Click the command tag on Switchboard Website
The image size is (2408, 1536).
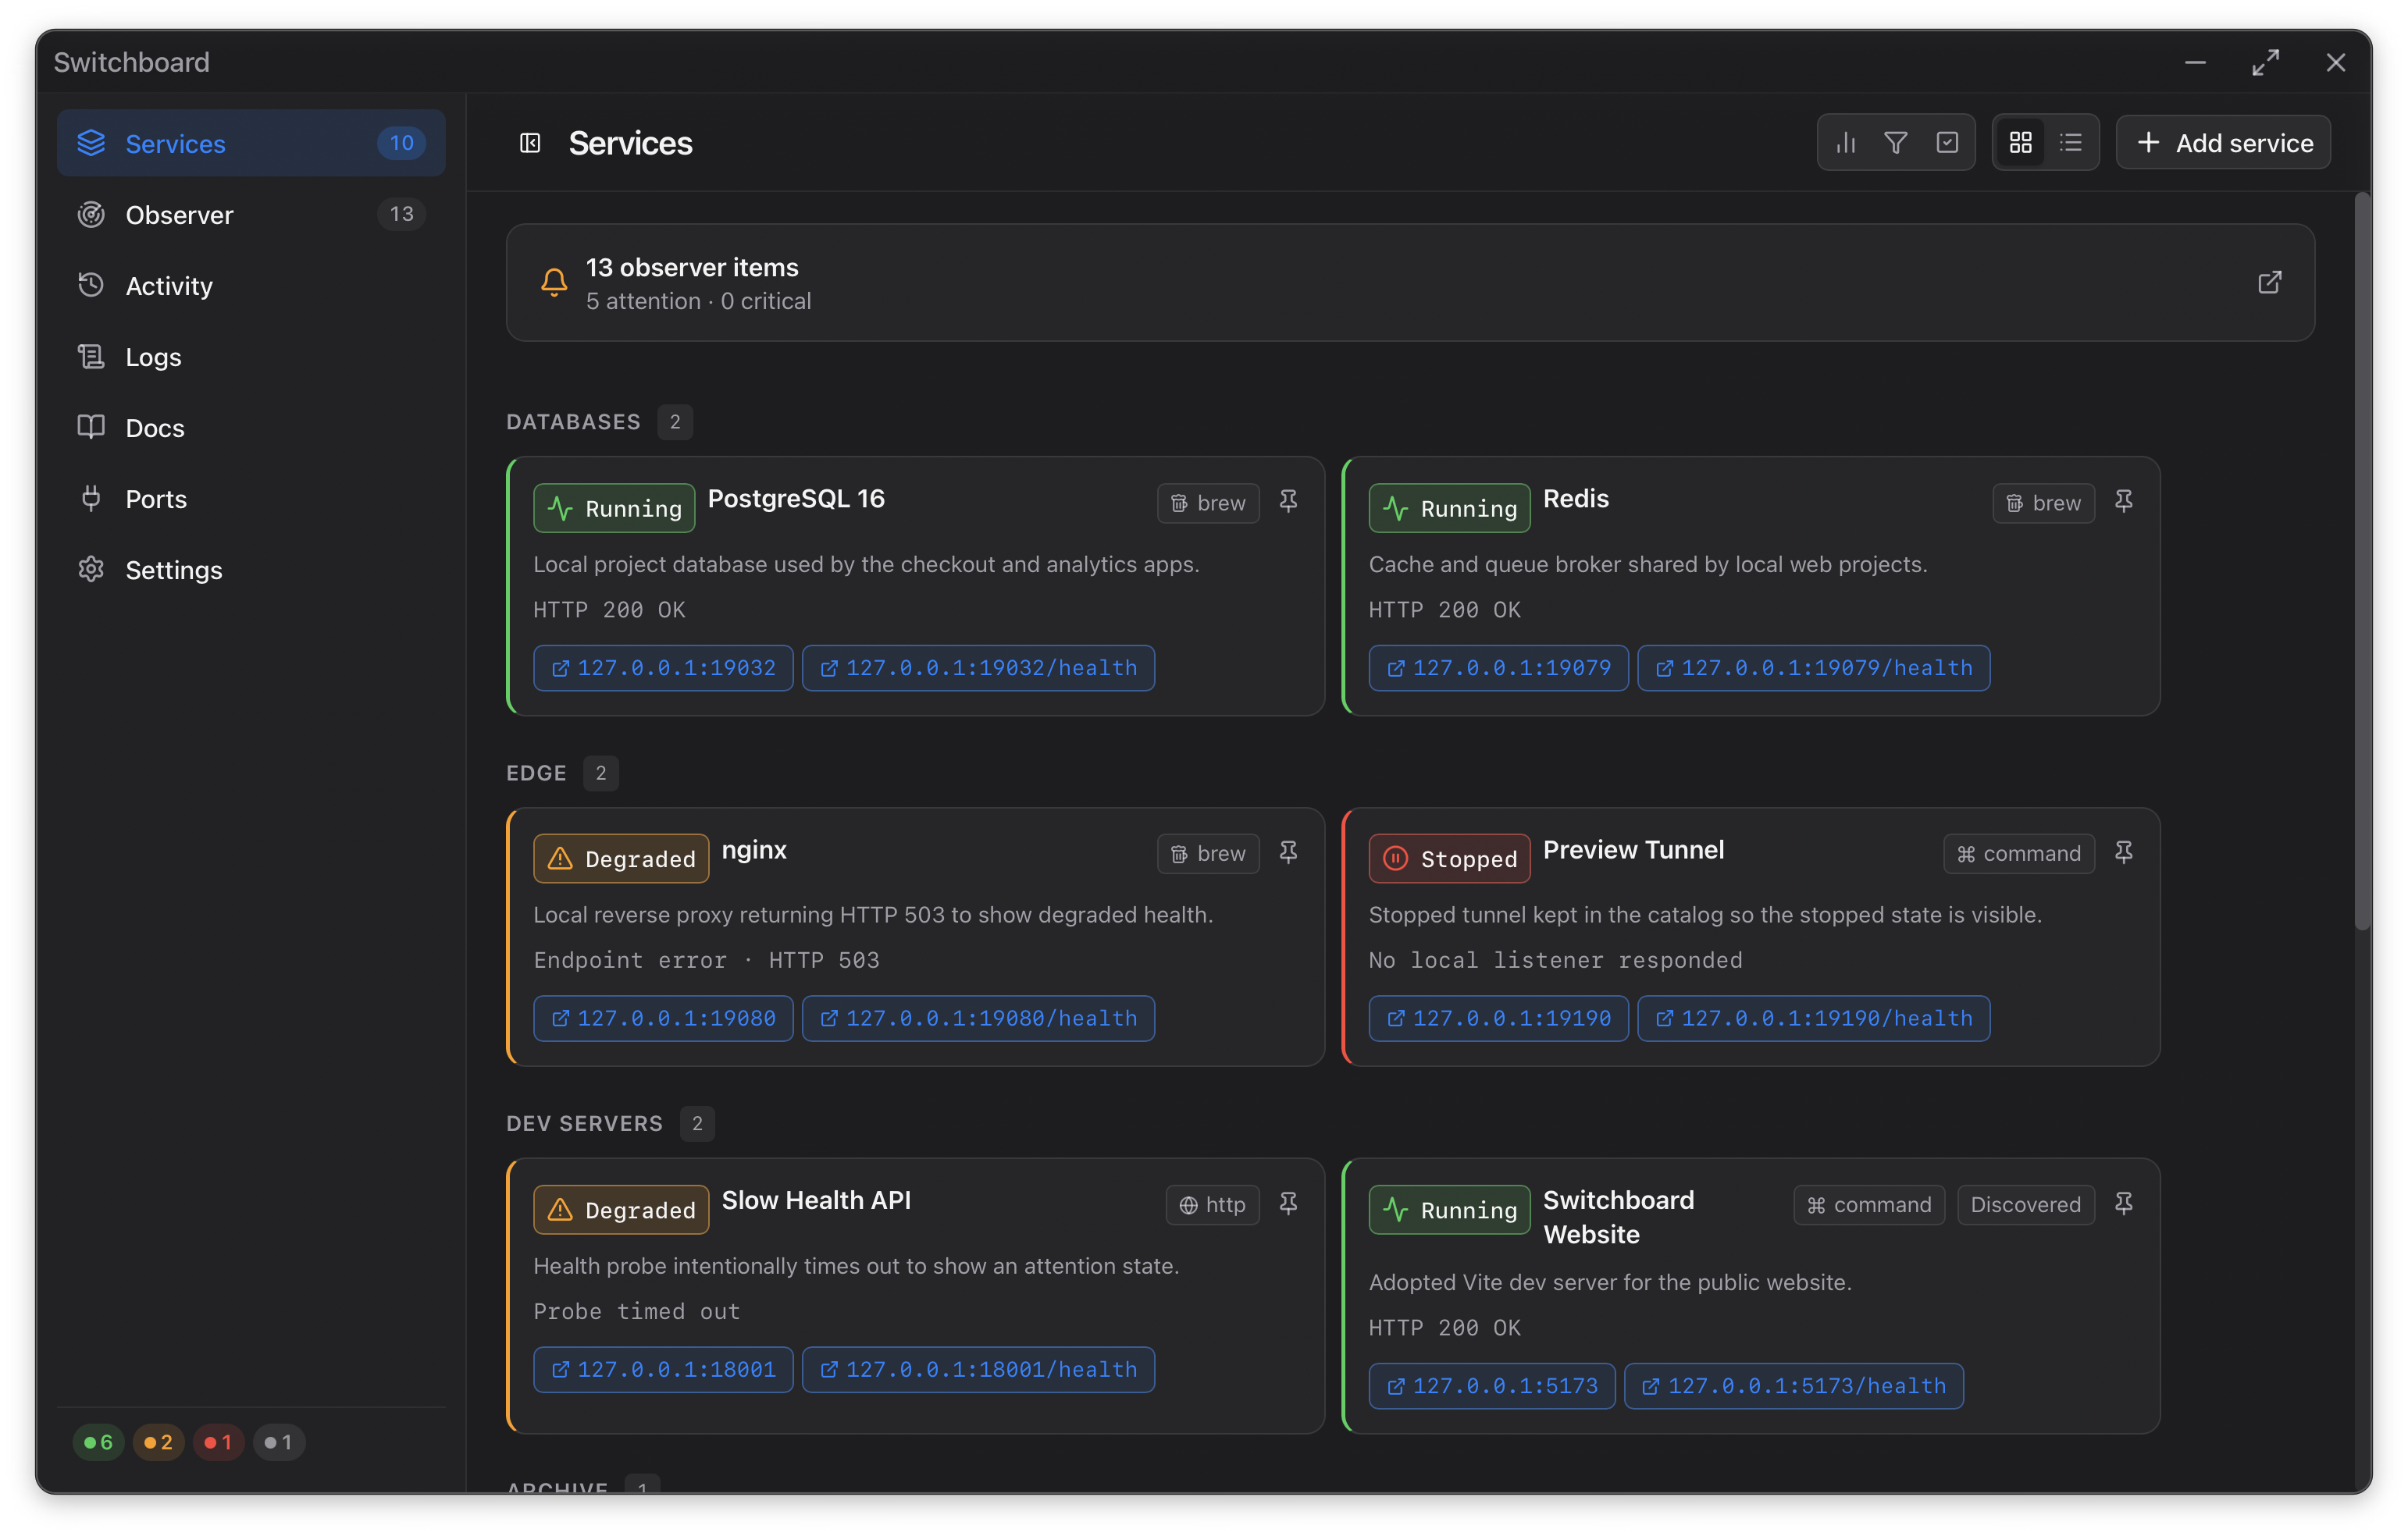coord(1869,1204)
